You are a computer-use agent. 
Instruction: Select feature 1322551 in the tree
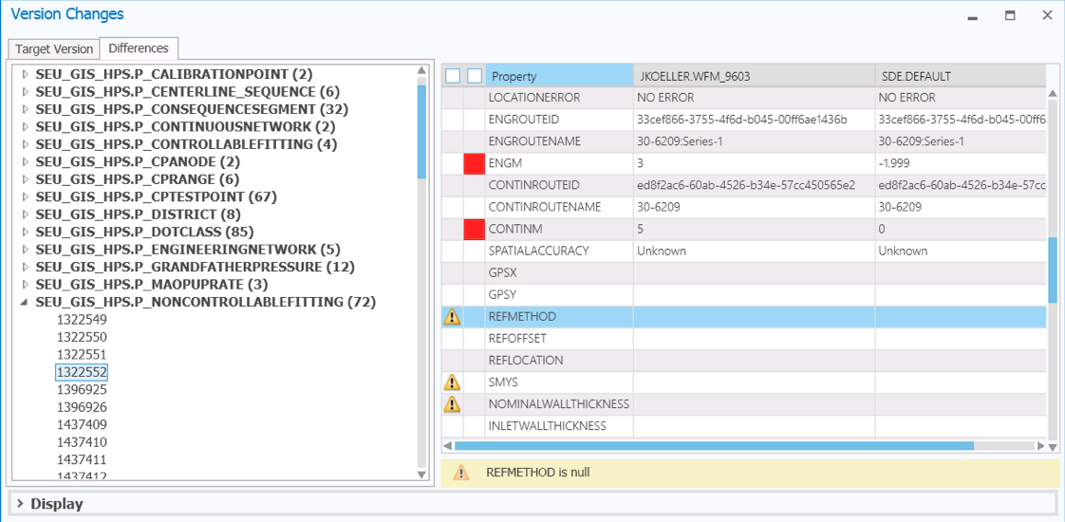coord(83,354)
